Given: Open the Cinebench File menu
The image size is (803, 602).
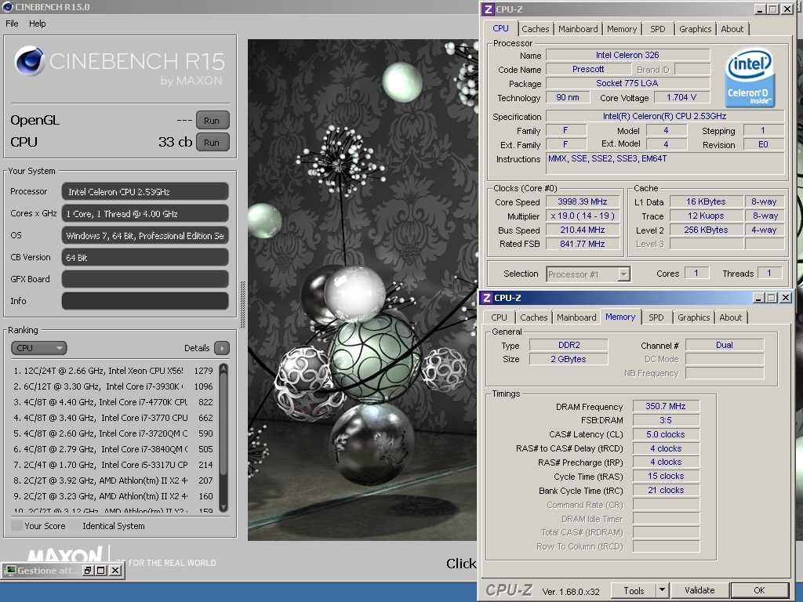Looking at the screenshot, I should click(12, 24).
